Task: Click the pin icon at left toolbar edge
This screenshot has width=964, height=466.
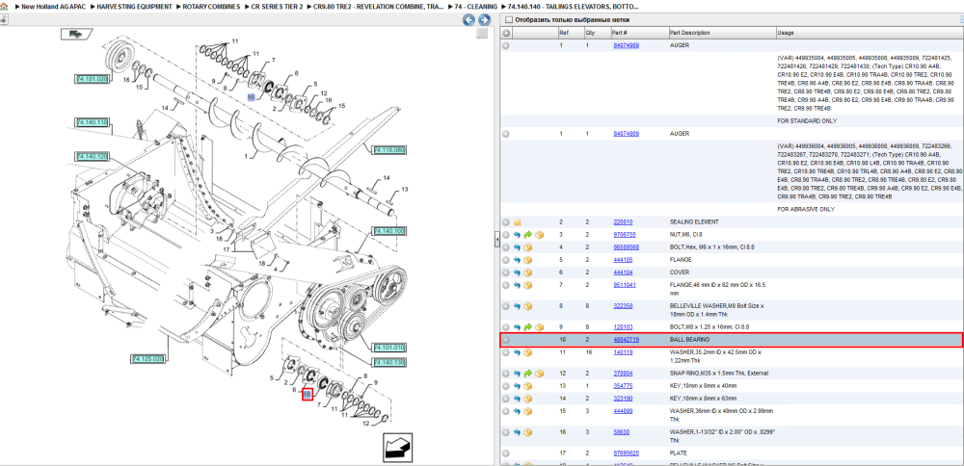Action: coord(3,19)
